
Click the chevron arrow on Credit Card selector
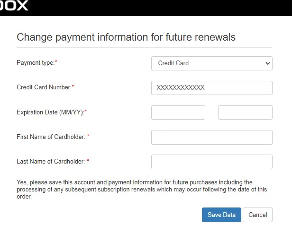(x=268, y=63)
